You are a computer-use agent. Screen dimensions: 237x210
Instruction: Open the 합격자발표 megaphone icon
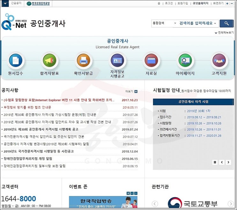coord(49,60)
